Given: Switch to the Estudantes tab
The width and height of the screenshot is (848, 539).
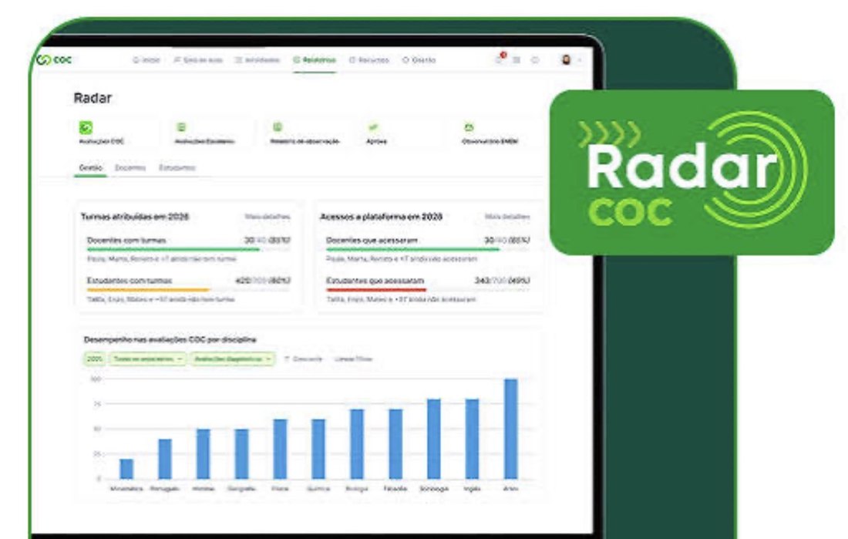Looking at the screenshot, I should pos(177,168).
